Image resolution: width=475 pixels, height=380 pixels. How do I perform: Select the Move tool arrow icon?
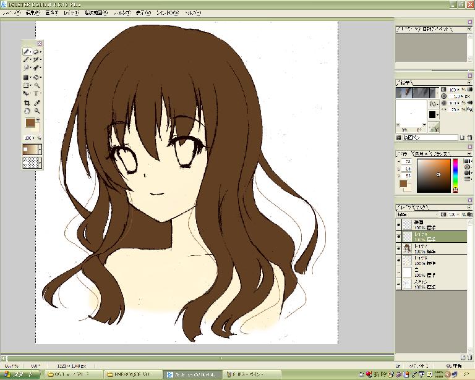(27, 93)
